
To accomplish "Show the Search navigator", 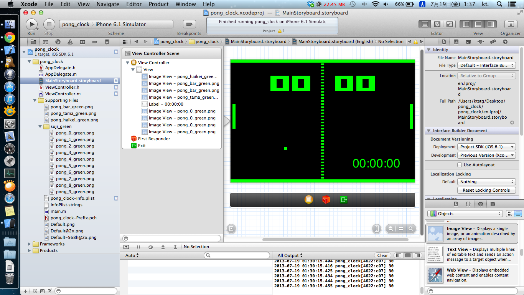I will click(58, 41).
